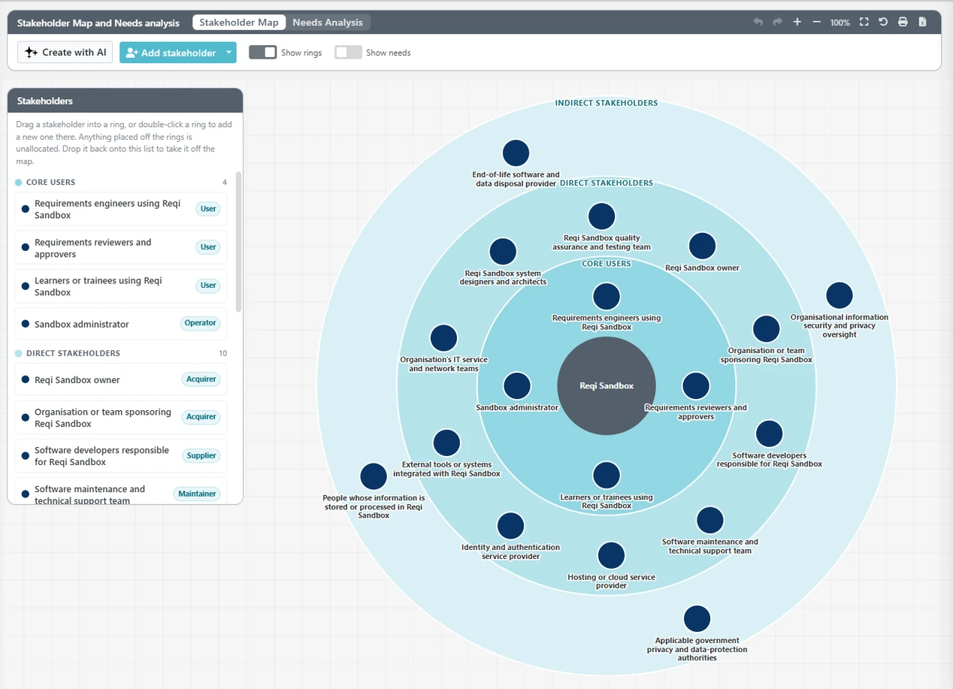This screenshot has height=689, width=953.
Task: Select Hosting or cloud service provider node
Action: click(x=611, y=556)
